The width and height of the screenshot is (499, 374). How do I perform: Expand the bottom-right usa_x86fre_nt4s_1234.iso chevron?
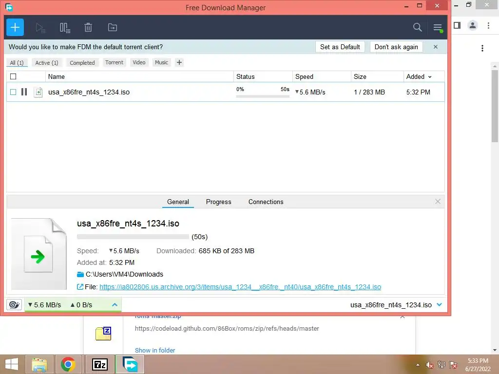(439, 305)
